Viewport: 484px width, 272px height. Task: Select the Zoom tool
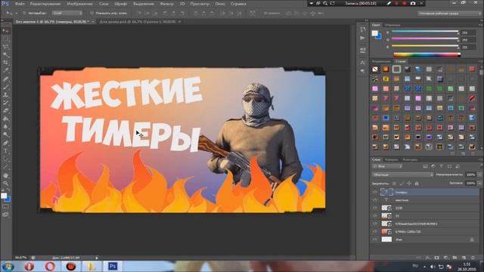point(5,184)
